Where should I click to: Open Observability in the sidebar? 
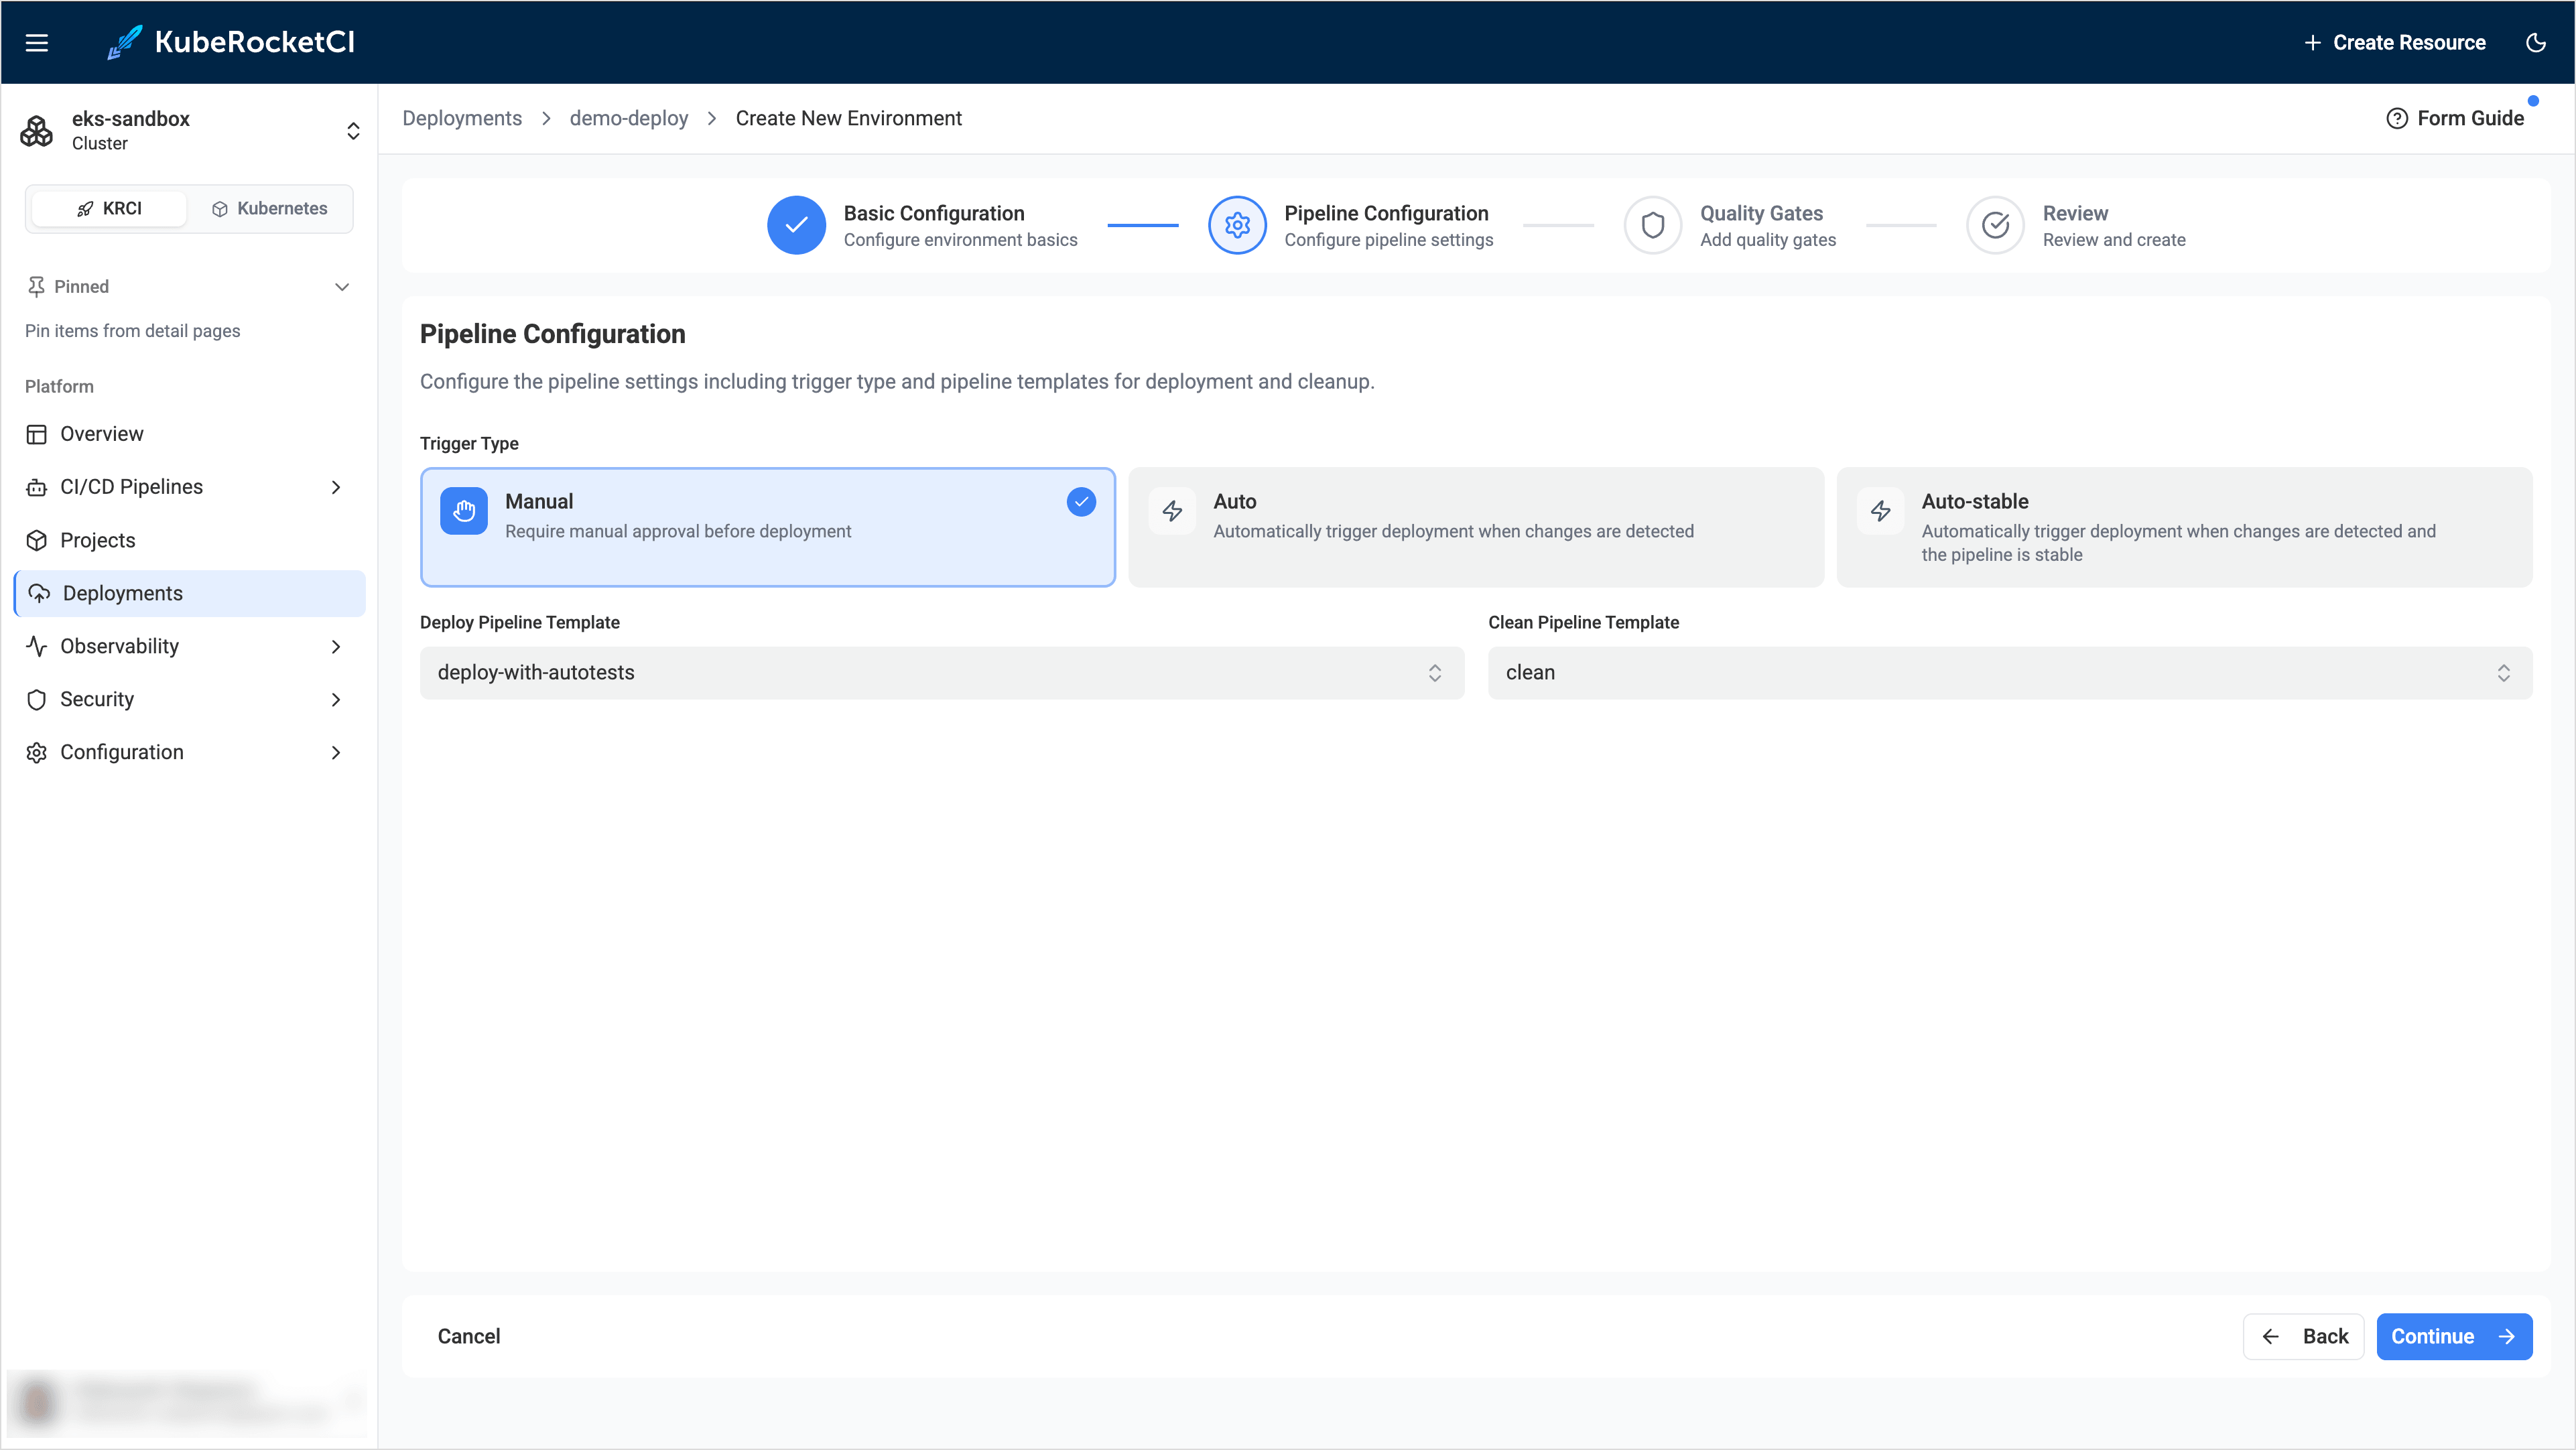[x=189, y=646]
